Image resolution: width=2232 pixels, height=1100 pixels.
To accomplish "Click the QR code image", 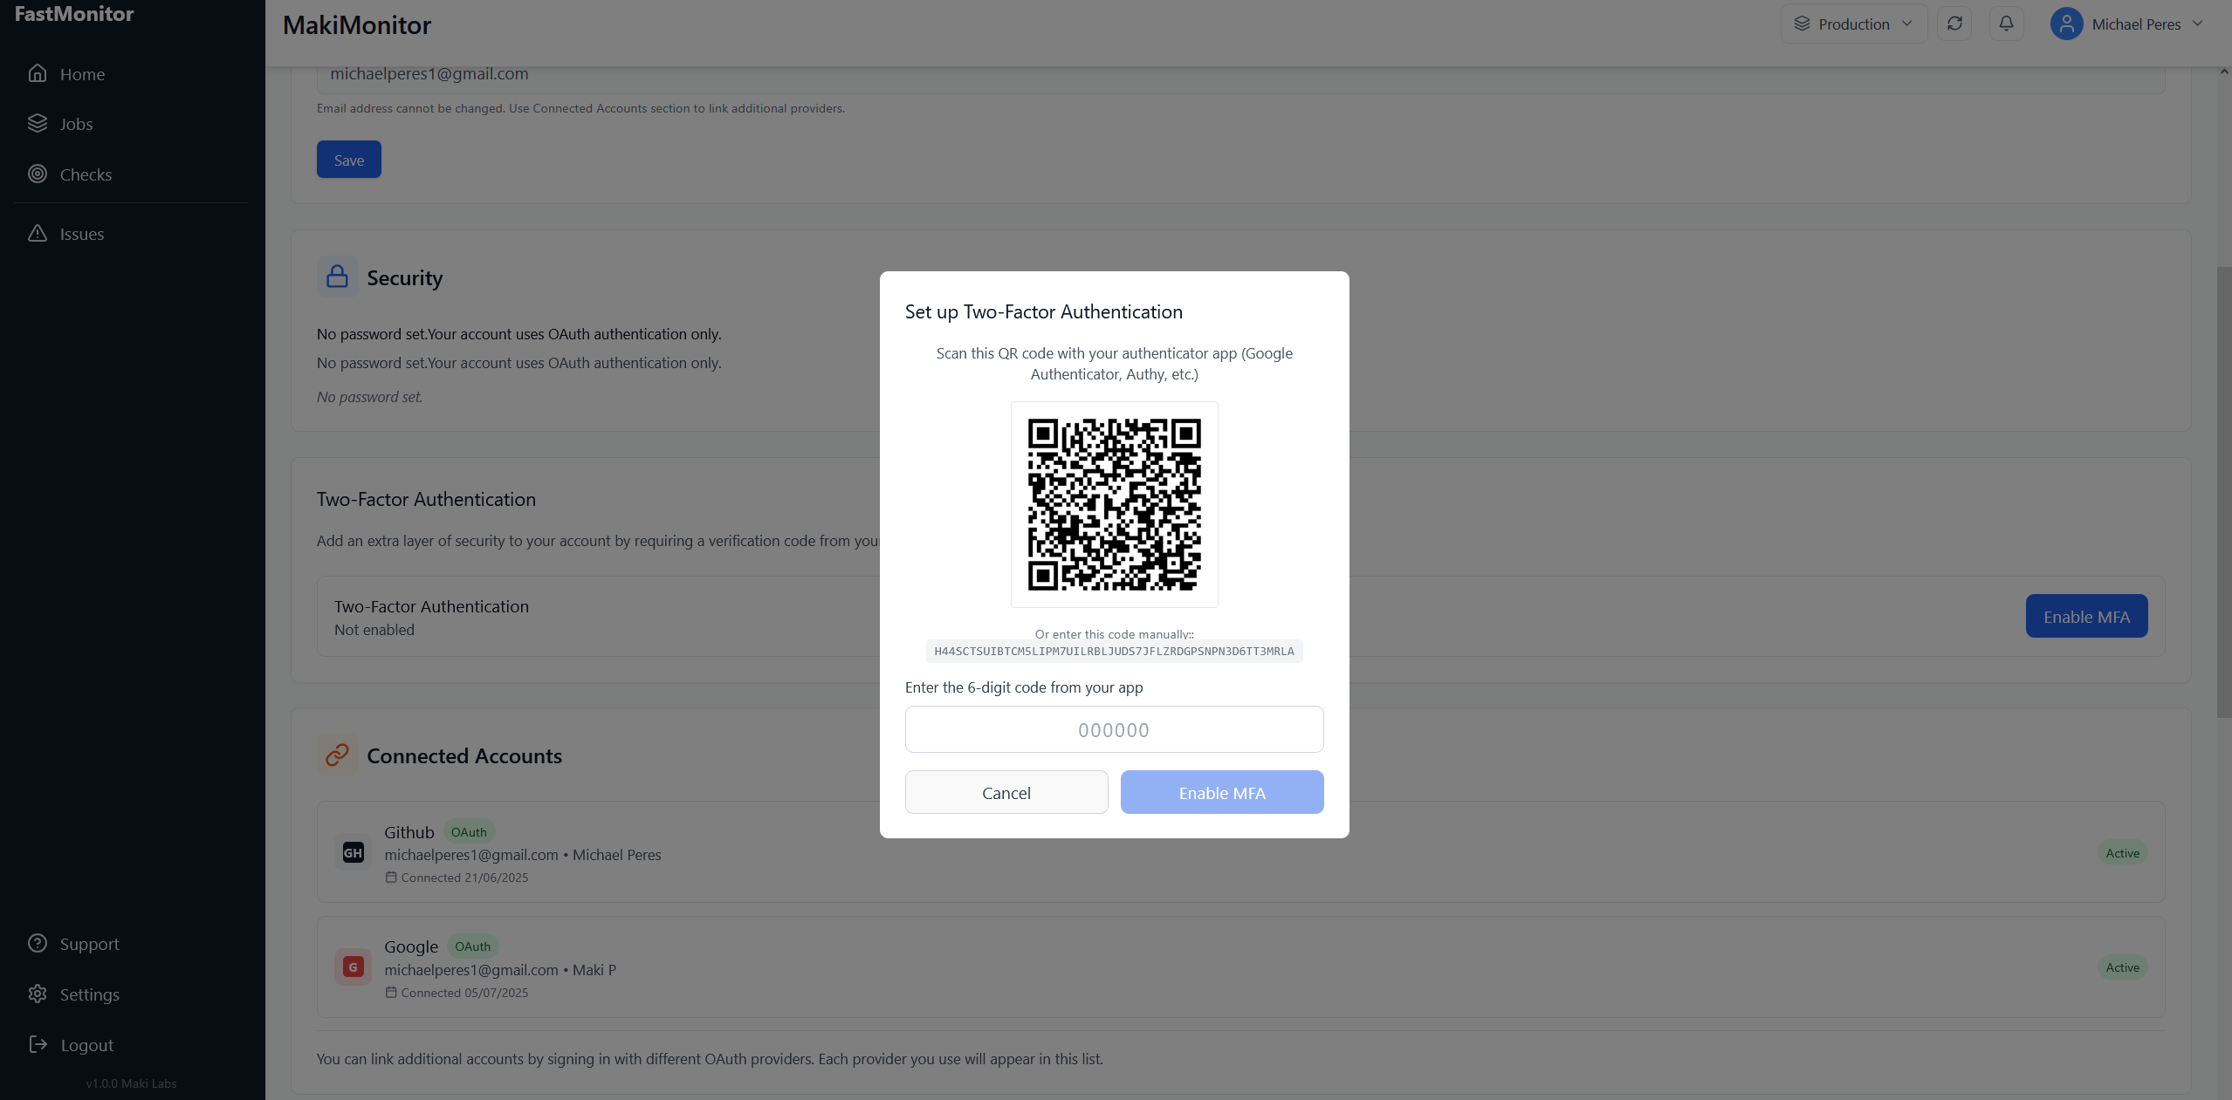I will click(1114, 504).
